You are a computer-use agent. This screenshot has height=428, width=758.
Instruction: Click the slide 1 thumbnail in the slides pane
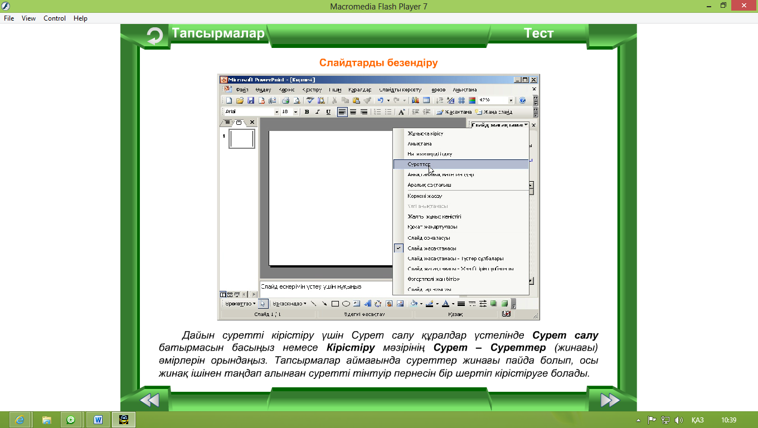click(x=242, y=139)
